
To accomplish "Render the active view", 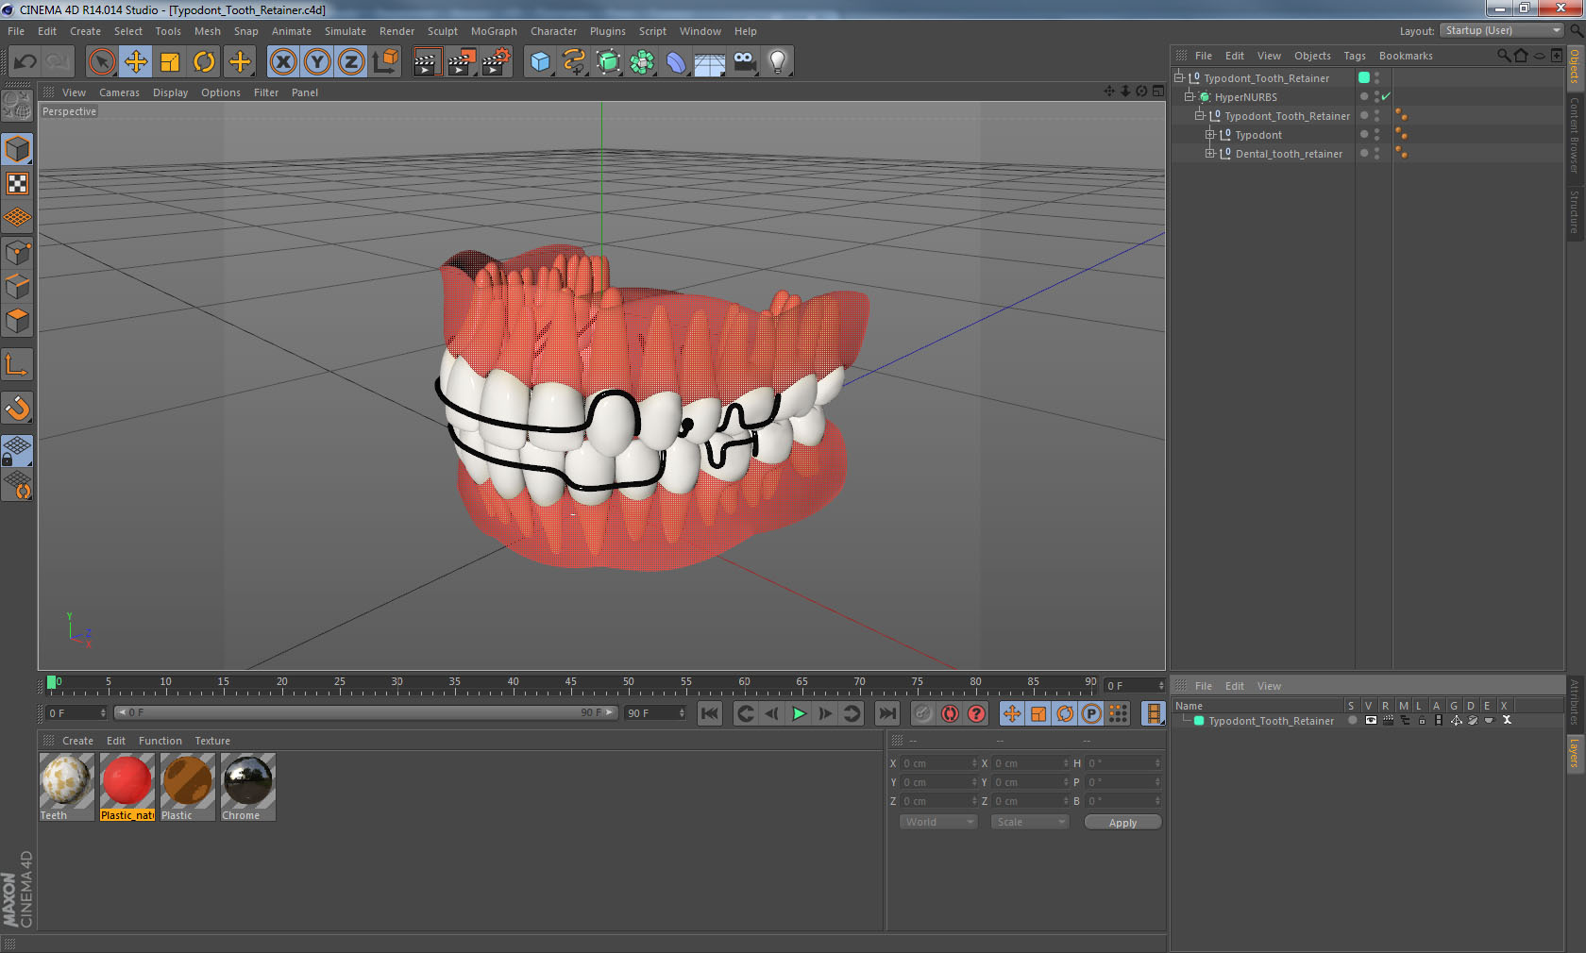I will (427, 62).
